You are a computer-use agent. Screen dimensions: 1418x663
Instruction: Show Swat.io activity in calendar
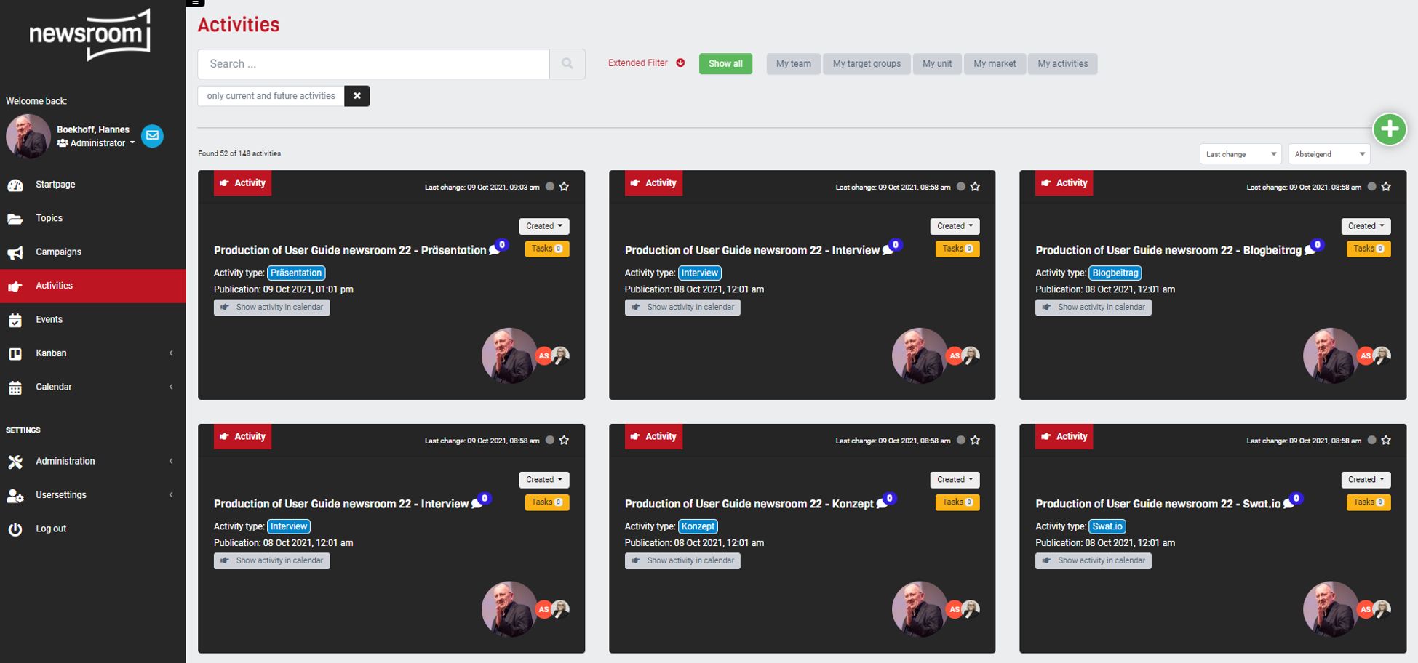pyautogui.click(x=1093, y=561)
